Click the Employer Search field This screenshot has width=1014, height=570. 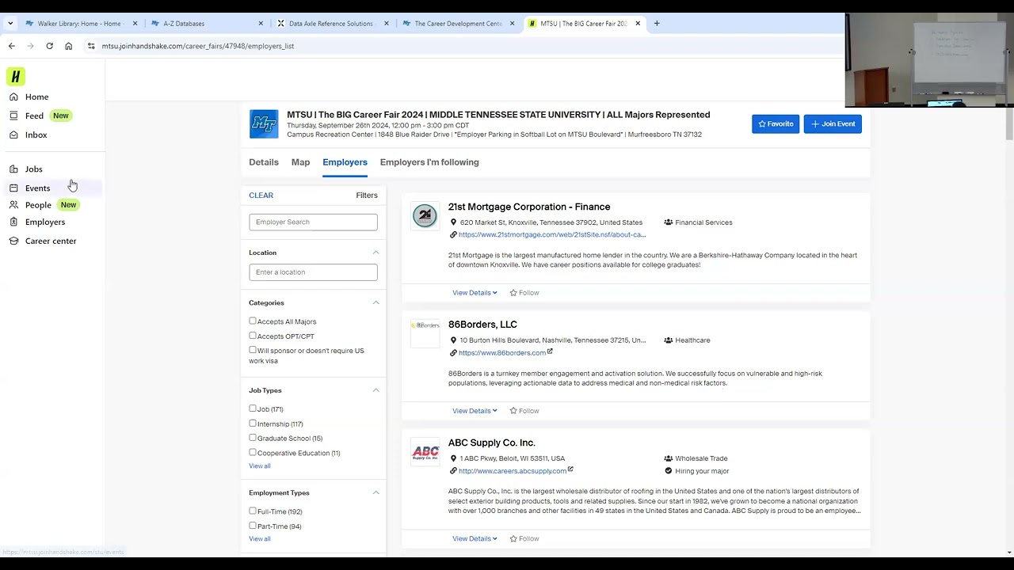[x=313, y=222]
